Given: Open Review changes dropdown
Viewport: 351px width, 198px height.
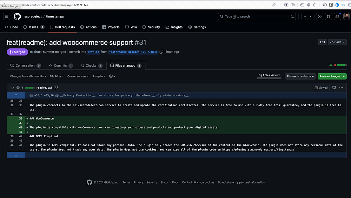Looking at the screenshot, I should coord(332,76).
